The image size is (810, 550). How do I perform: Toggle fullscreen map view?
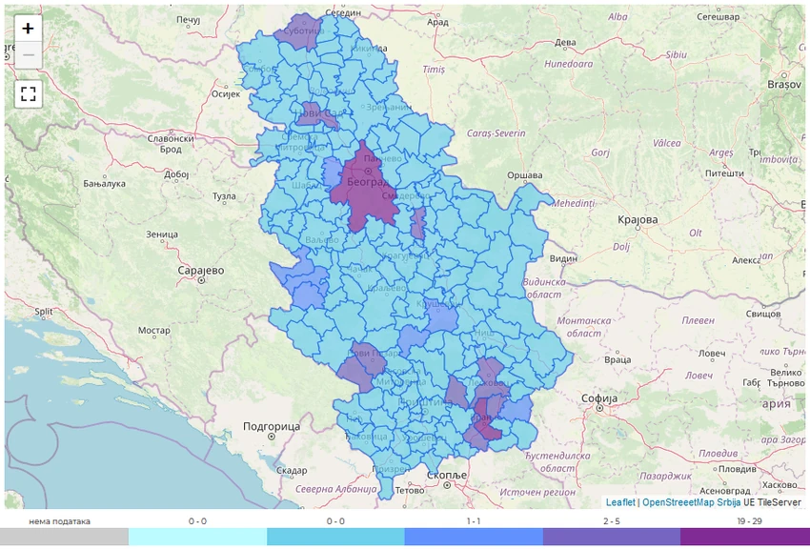tap(28, 93)
